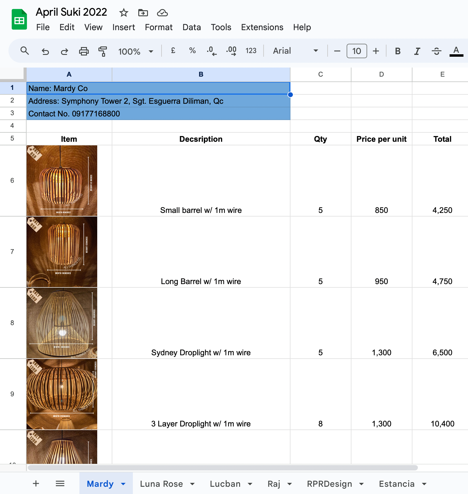The image size is (468, 494).
Task: Click the 'Name: Mardy Co' cell
Action: 158,88
